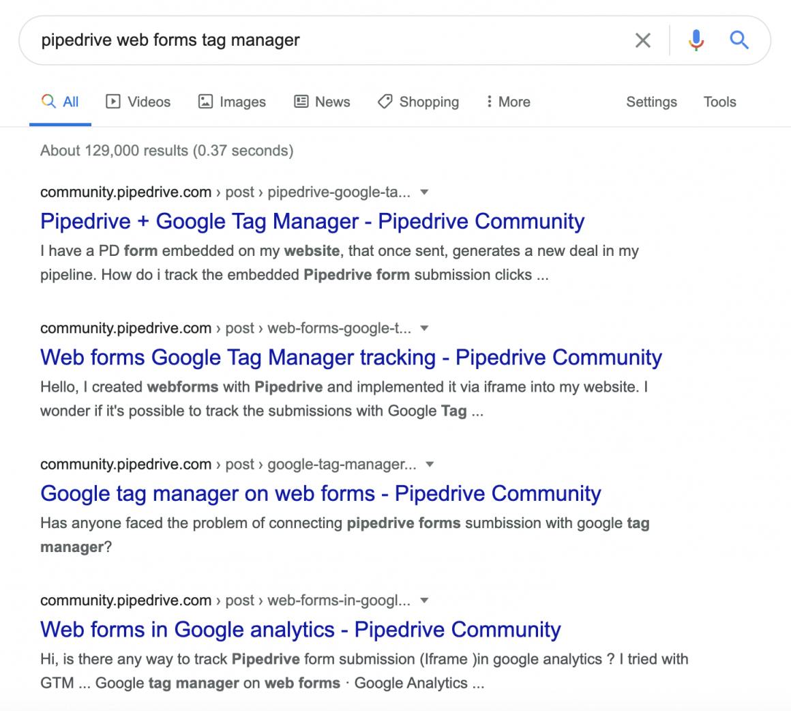Image resolution: width=791 pixels, height=711 pixels.
Task: Open "Web forms Google Tag Manager tracking" result
Action: [351, 357]
